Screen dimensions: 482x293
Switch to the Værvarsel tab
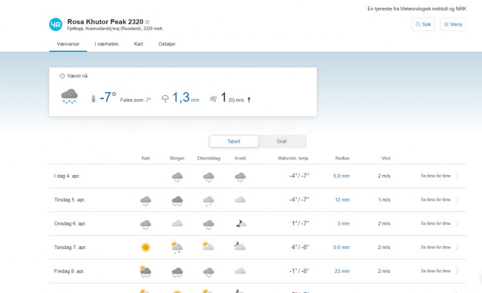[68, 44]
